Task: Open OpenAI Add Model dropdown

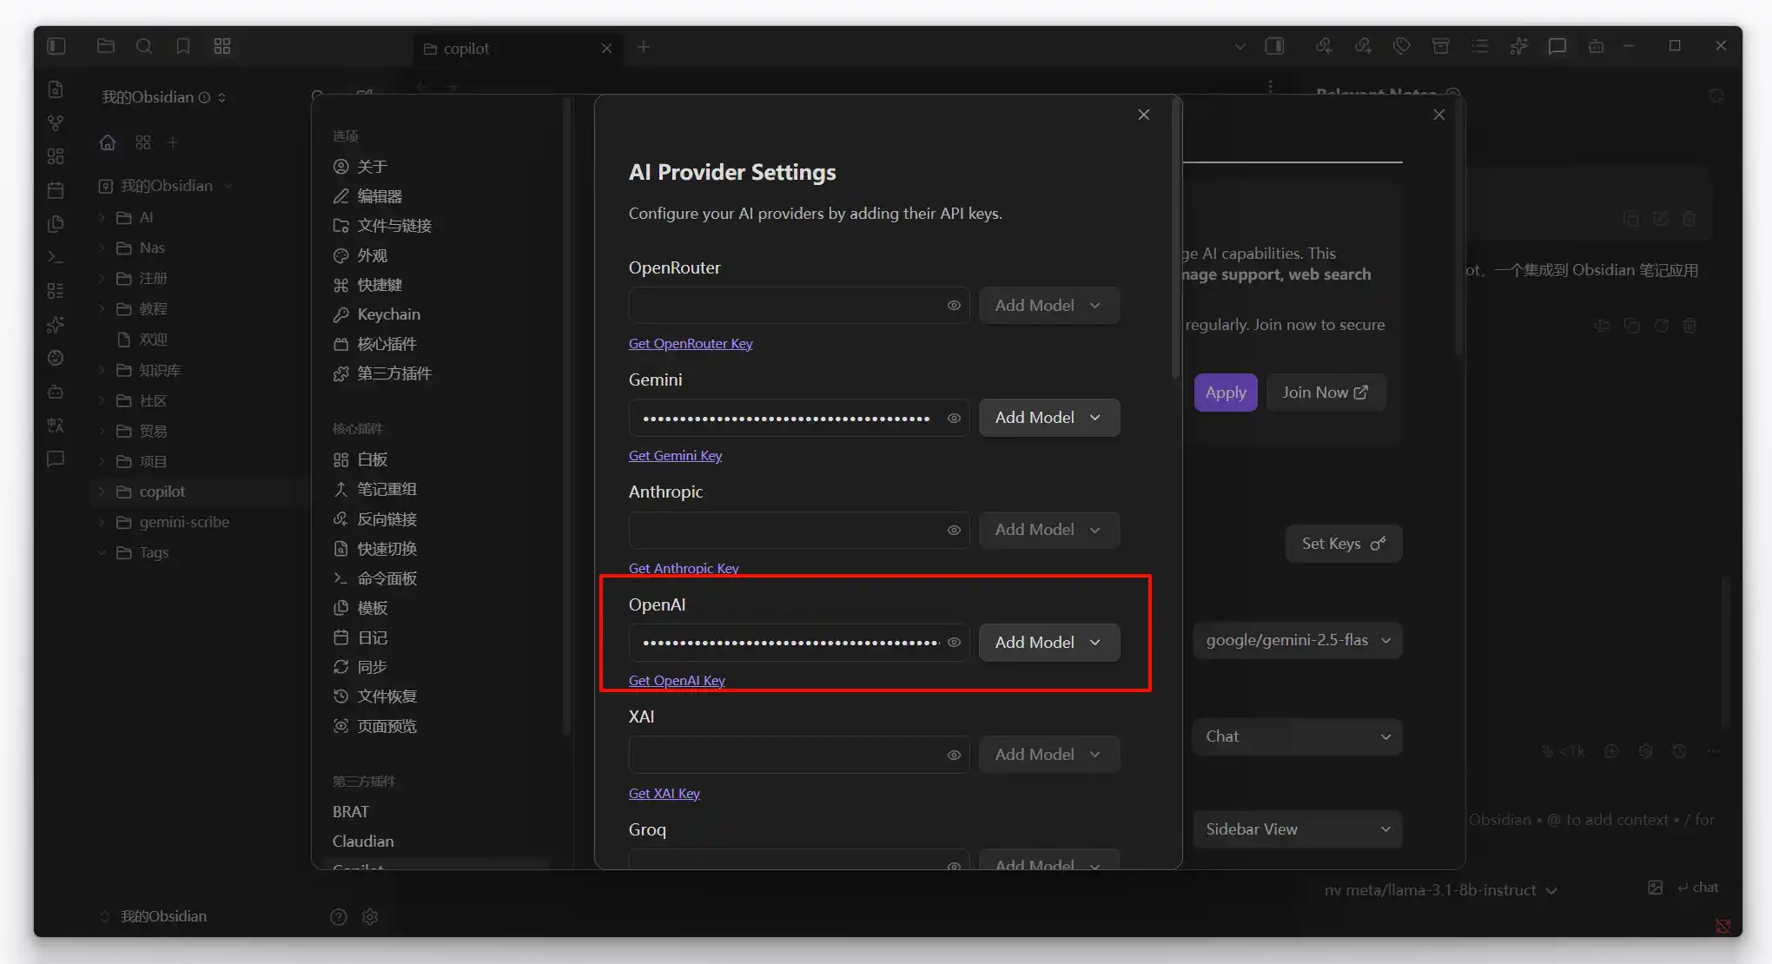Action: (x=1048, y=643)
